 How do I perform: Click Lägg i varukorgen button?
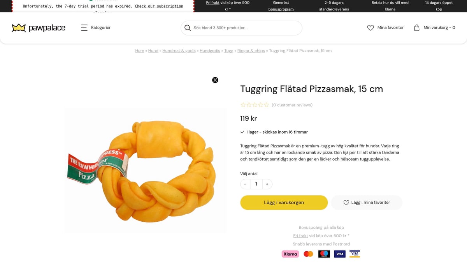coord(284,202)
